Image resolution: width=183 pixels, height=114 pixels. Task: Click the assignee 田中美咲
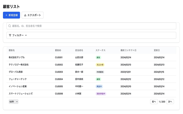pyautogui.click(x=79, y=79)
